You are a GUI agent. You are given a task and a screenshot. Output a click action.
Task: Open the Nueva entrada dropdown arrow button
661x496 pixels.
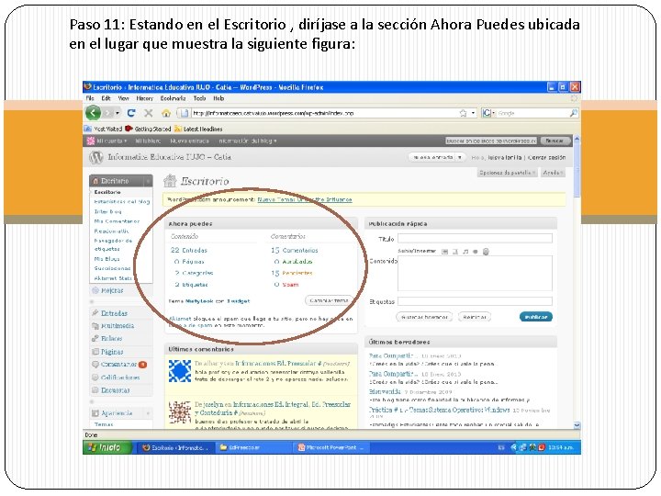click(x=460, y=157)
